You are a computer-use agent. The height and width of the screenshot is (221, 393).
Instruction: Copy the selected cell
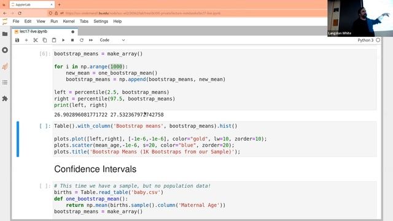45,40
